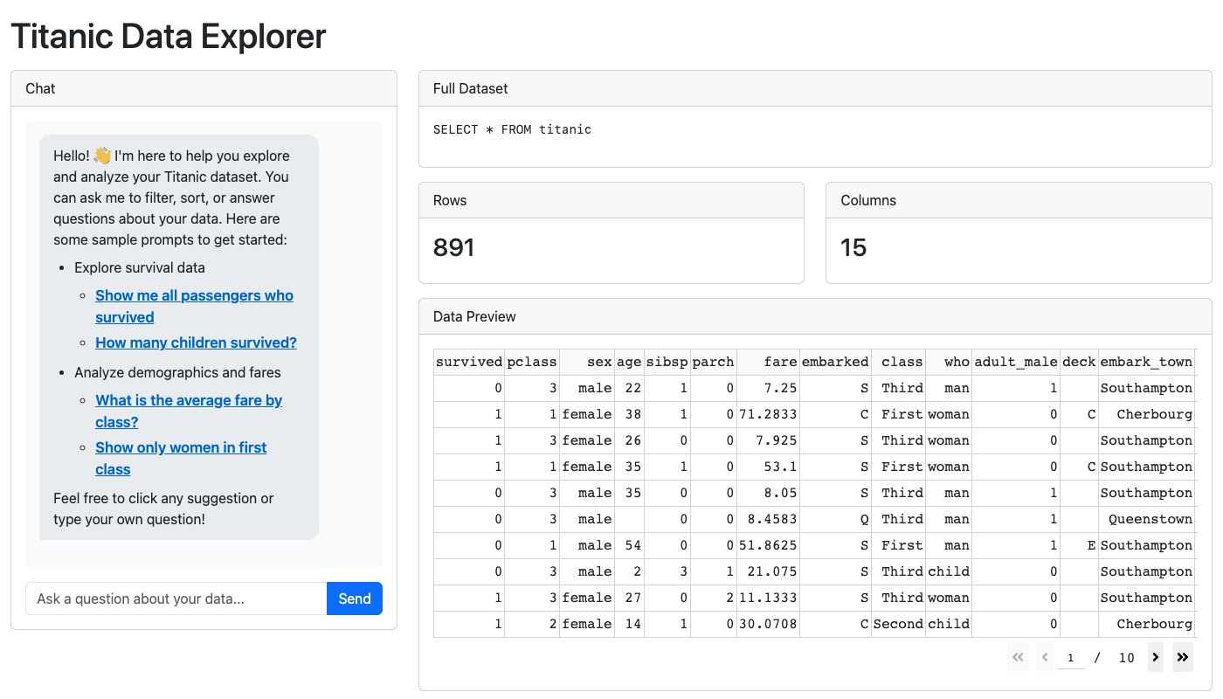Edit the current page number field
The image size is (1223, 699).
[x=1070, y=657]
